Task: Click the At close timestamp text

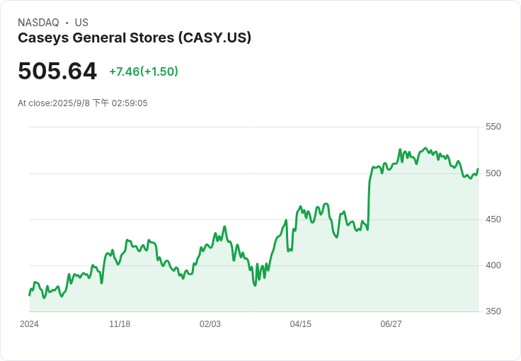Action: 83,103
